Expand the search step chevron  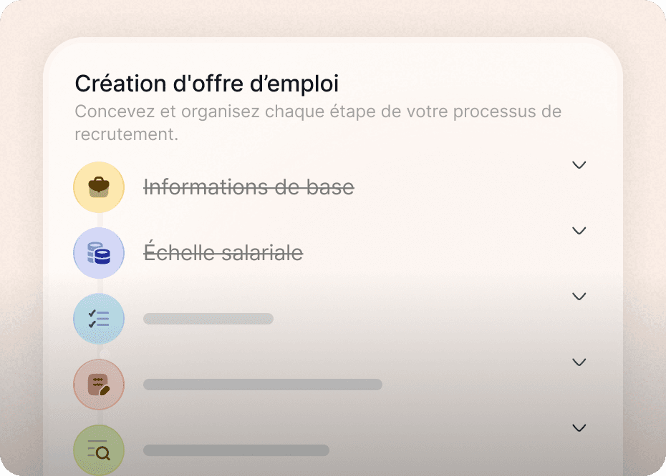(x=579, y=427)
